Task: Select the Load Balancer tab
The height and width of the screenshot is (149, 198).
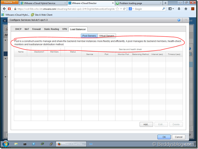Action: coord(78,29)
